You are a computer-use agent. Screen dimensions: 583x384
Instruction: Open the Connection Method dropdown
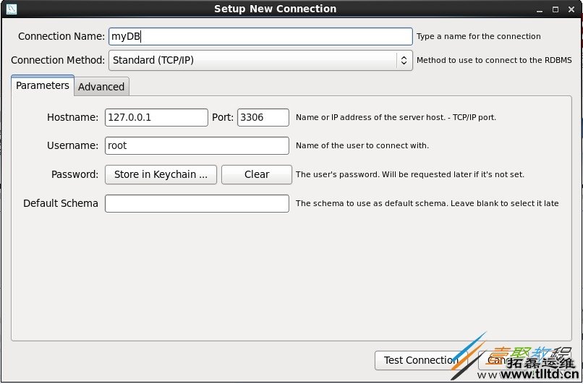pyautogui.click(x=260, y=60)
